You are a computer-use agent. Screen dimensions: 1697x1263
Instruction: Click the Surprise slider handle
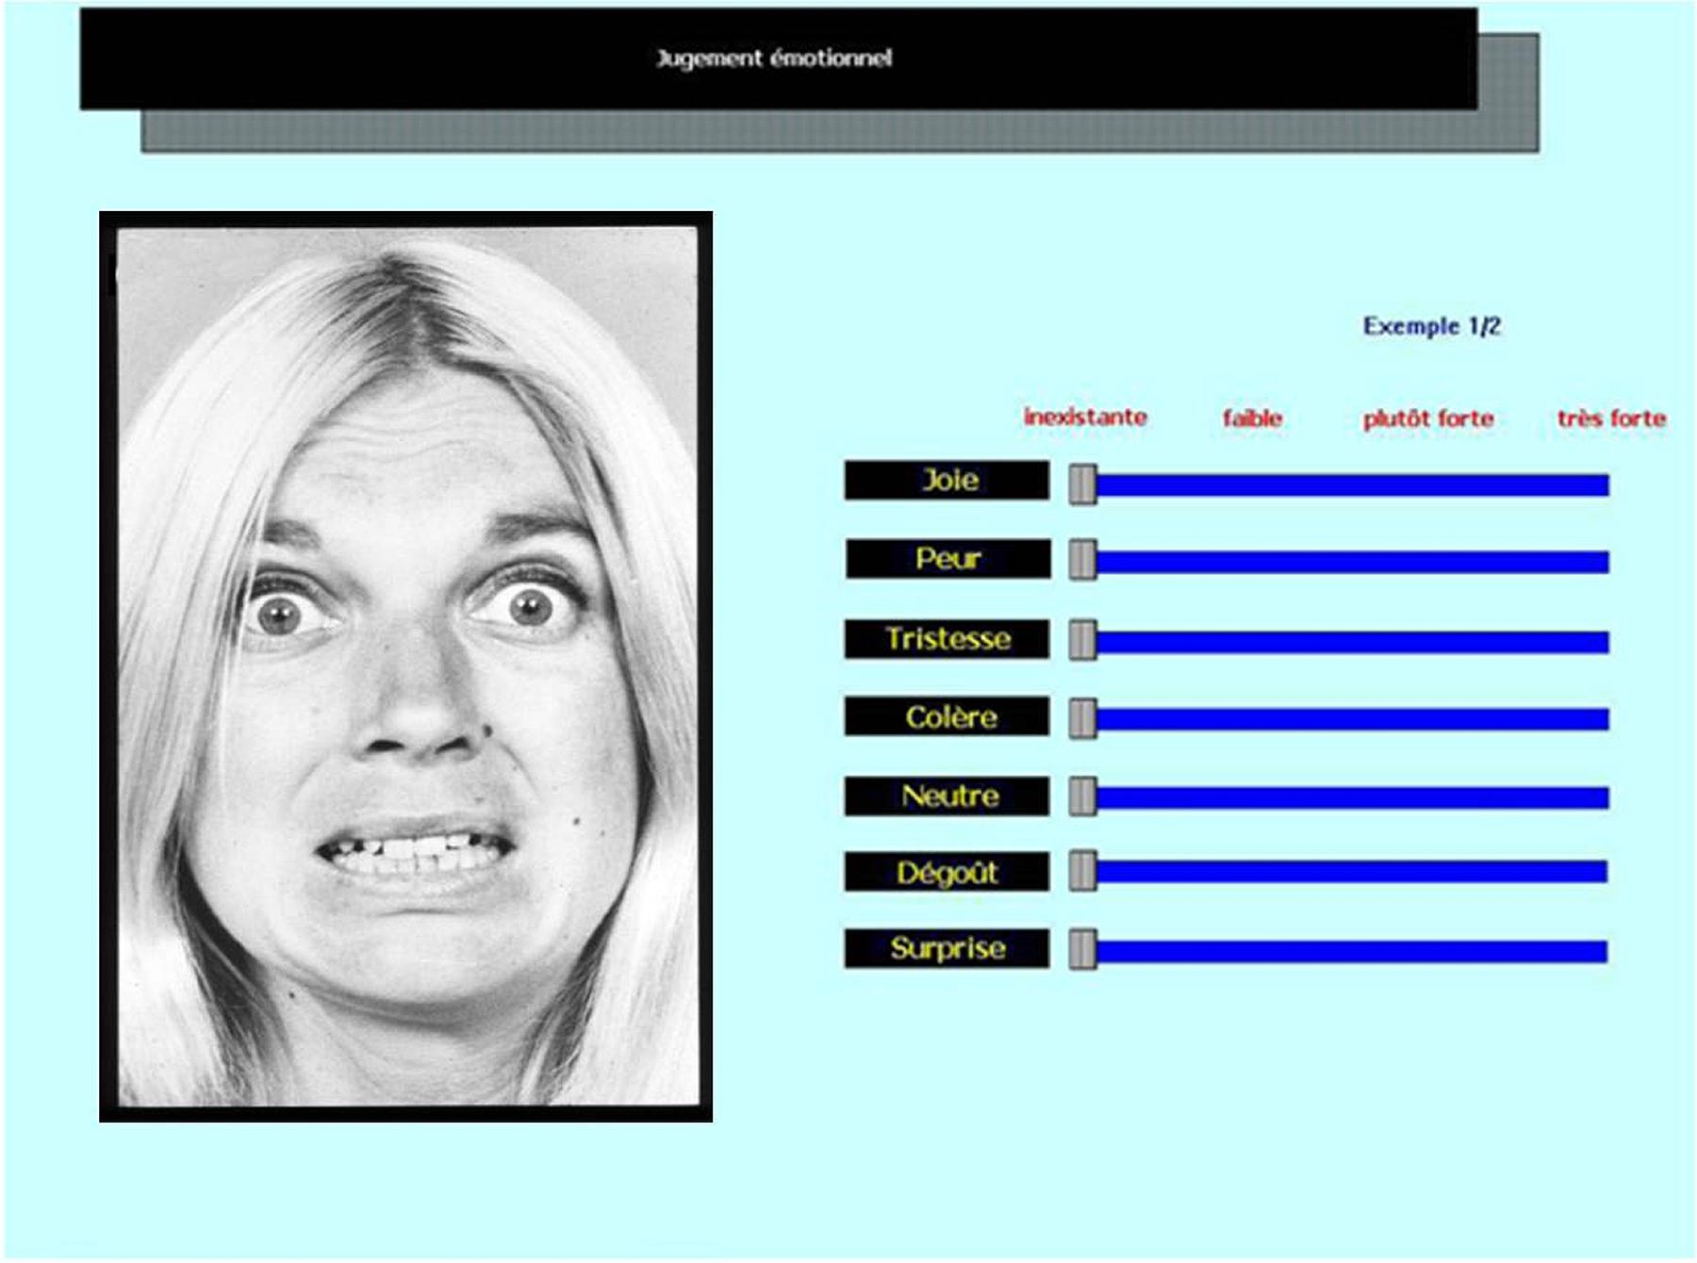tap(1082, 949)
